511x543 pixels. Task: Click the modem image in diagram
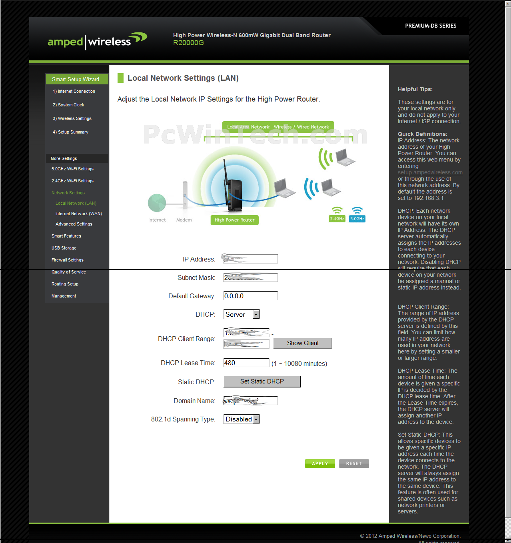click(x=185, y=195)
